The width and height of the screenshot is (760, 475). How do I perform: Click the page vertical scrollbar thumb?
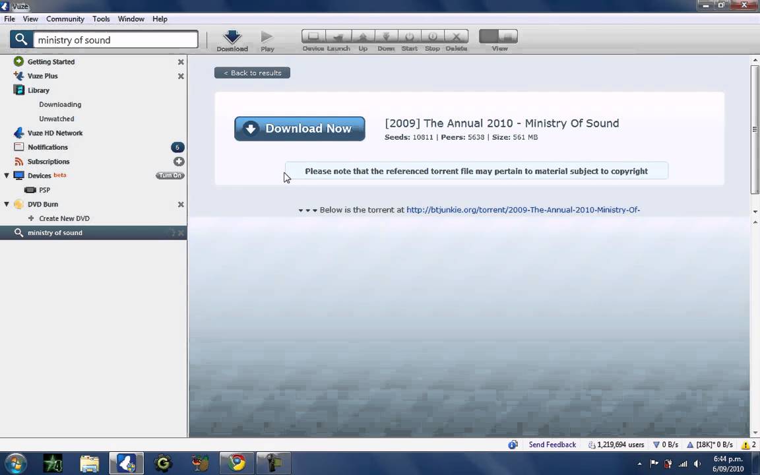(755, 129)
